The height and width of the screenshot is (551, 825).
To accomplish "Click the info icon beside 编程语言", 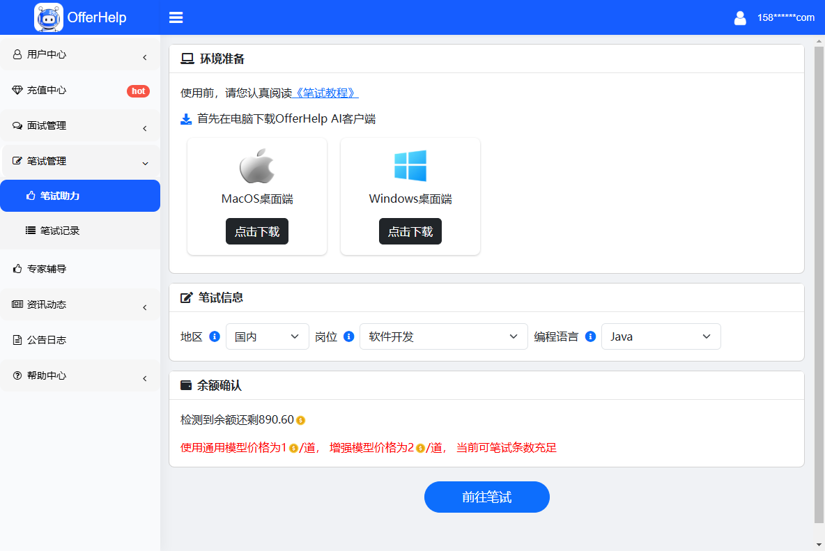I will [590, 336].
